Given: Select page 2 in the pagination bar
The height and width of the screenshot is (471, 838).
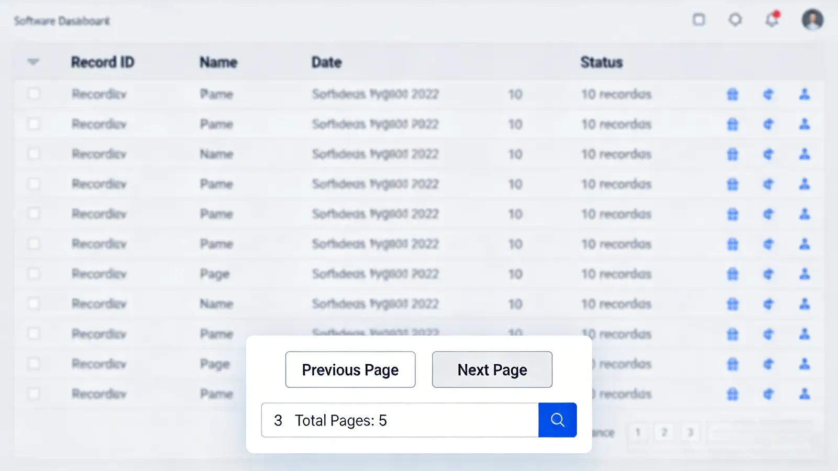Looking at the screenshot, I should pos(664,432).
